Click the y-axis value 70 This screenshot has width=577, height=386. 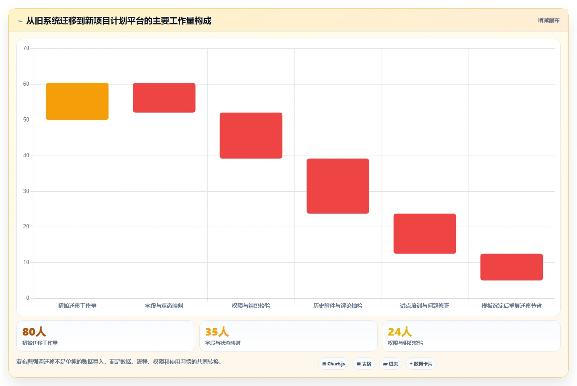(x=26, y=48)
